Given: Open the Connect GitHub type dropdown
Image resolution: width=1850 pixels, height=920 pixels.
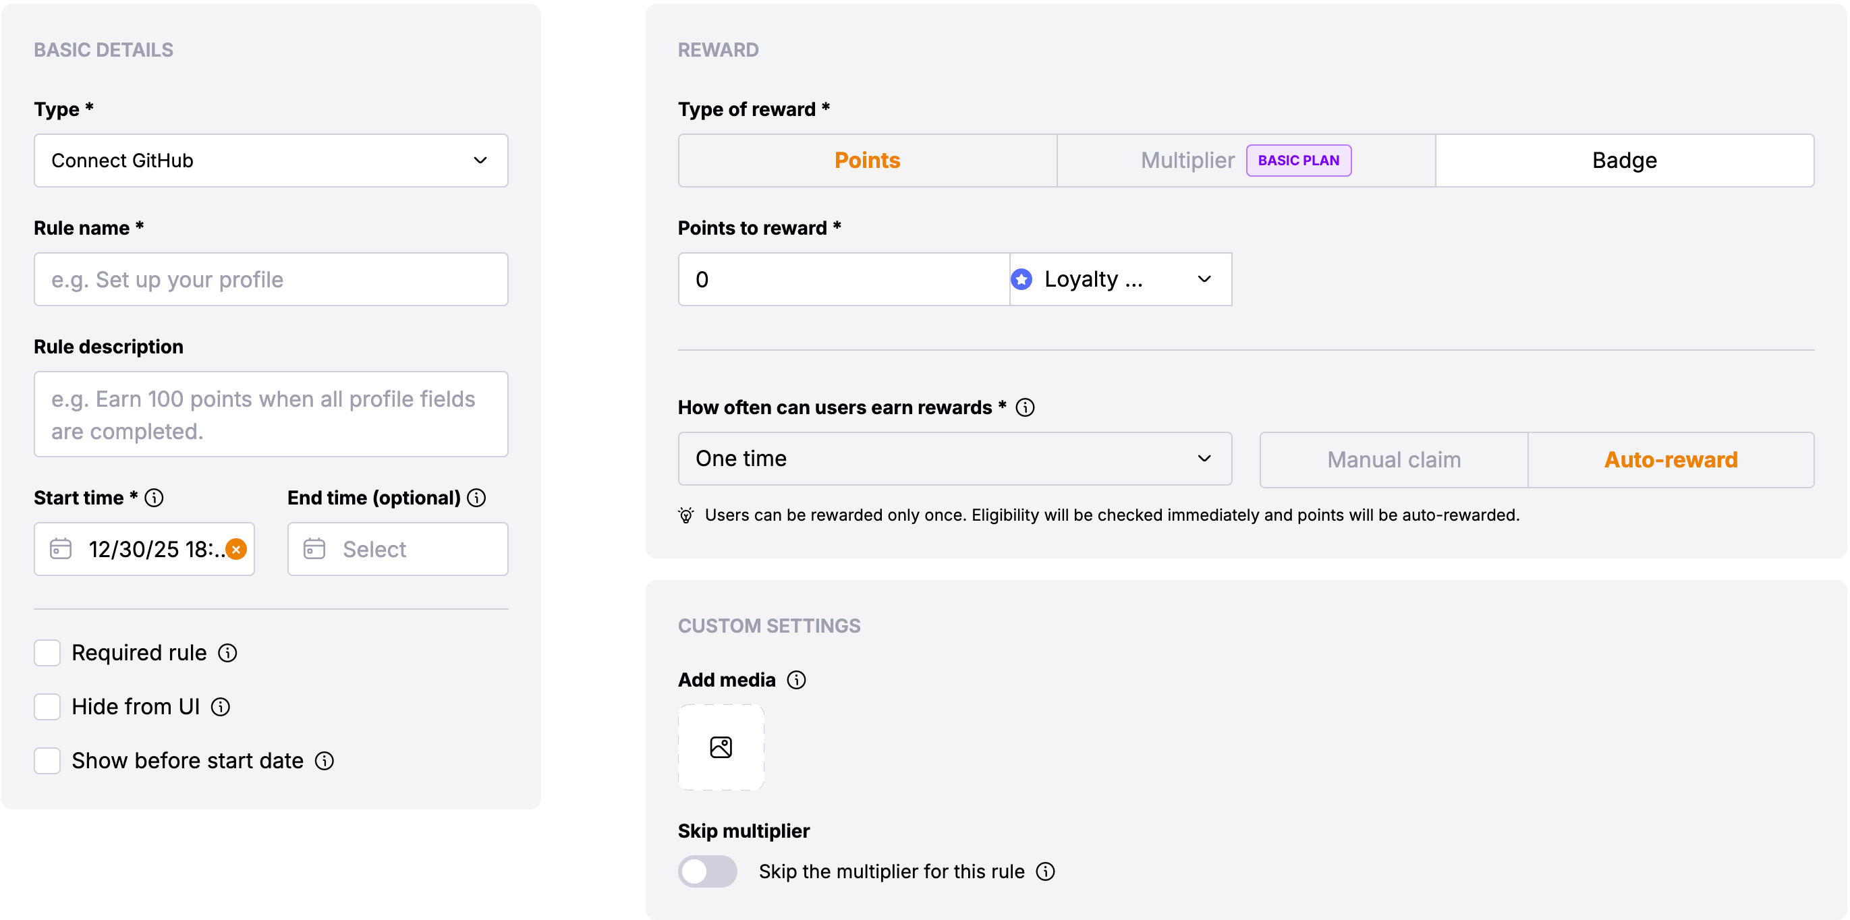Looking at the screenshot, I should (x=271, y=160).
